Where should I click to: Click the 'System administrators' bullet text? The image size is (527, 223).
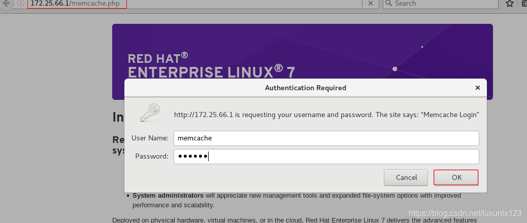coord(168,196)
